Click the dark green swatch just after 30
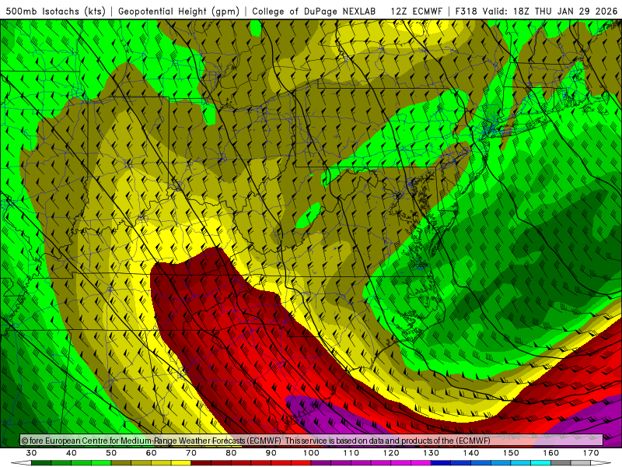622x467 pixels. click(x=41, y=463)
